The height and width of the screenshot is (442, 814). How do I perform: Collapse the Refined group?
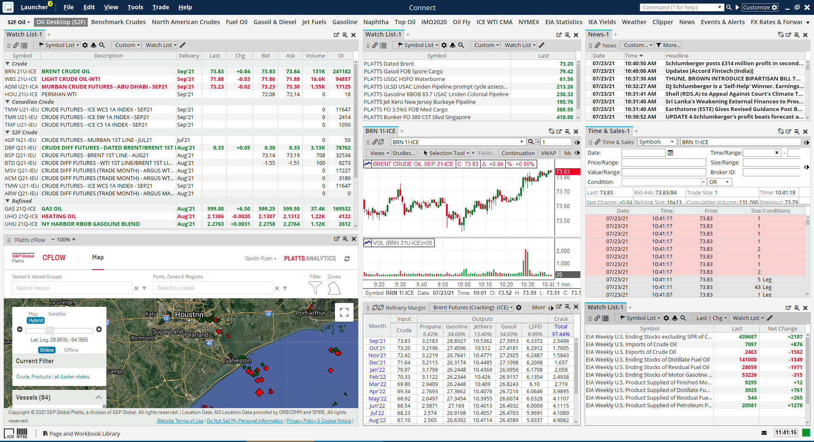click(x=8, y=201)
